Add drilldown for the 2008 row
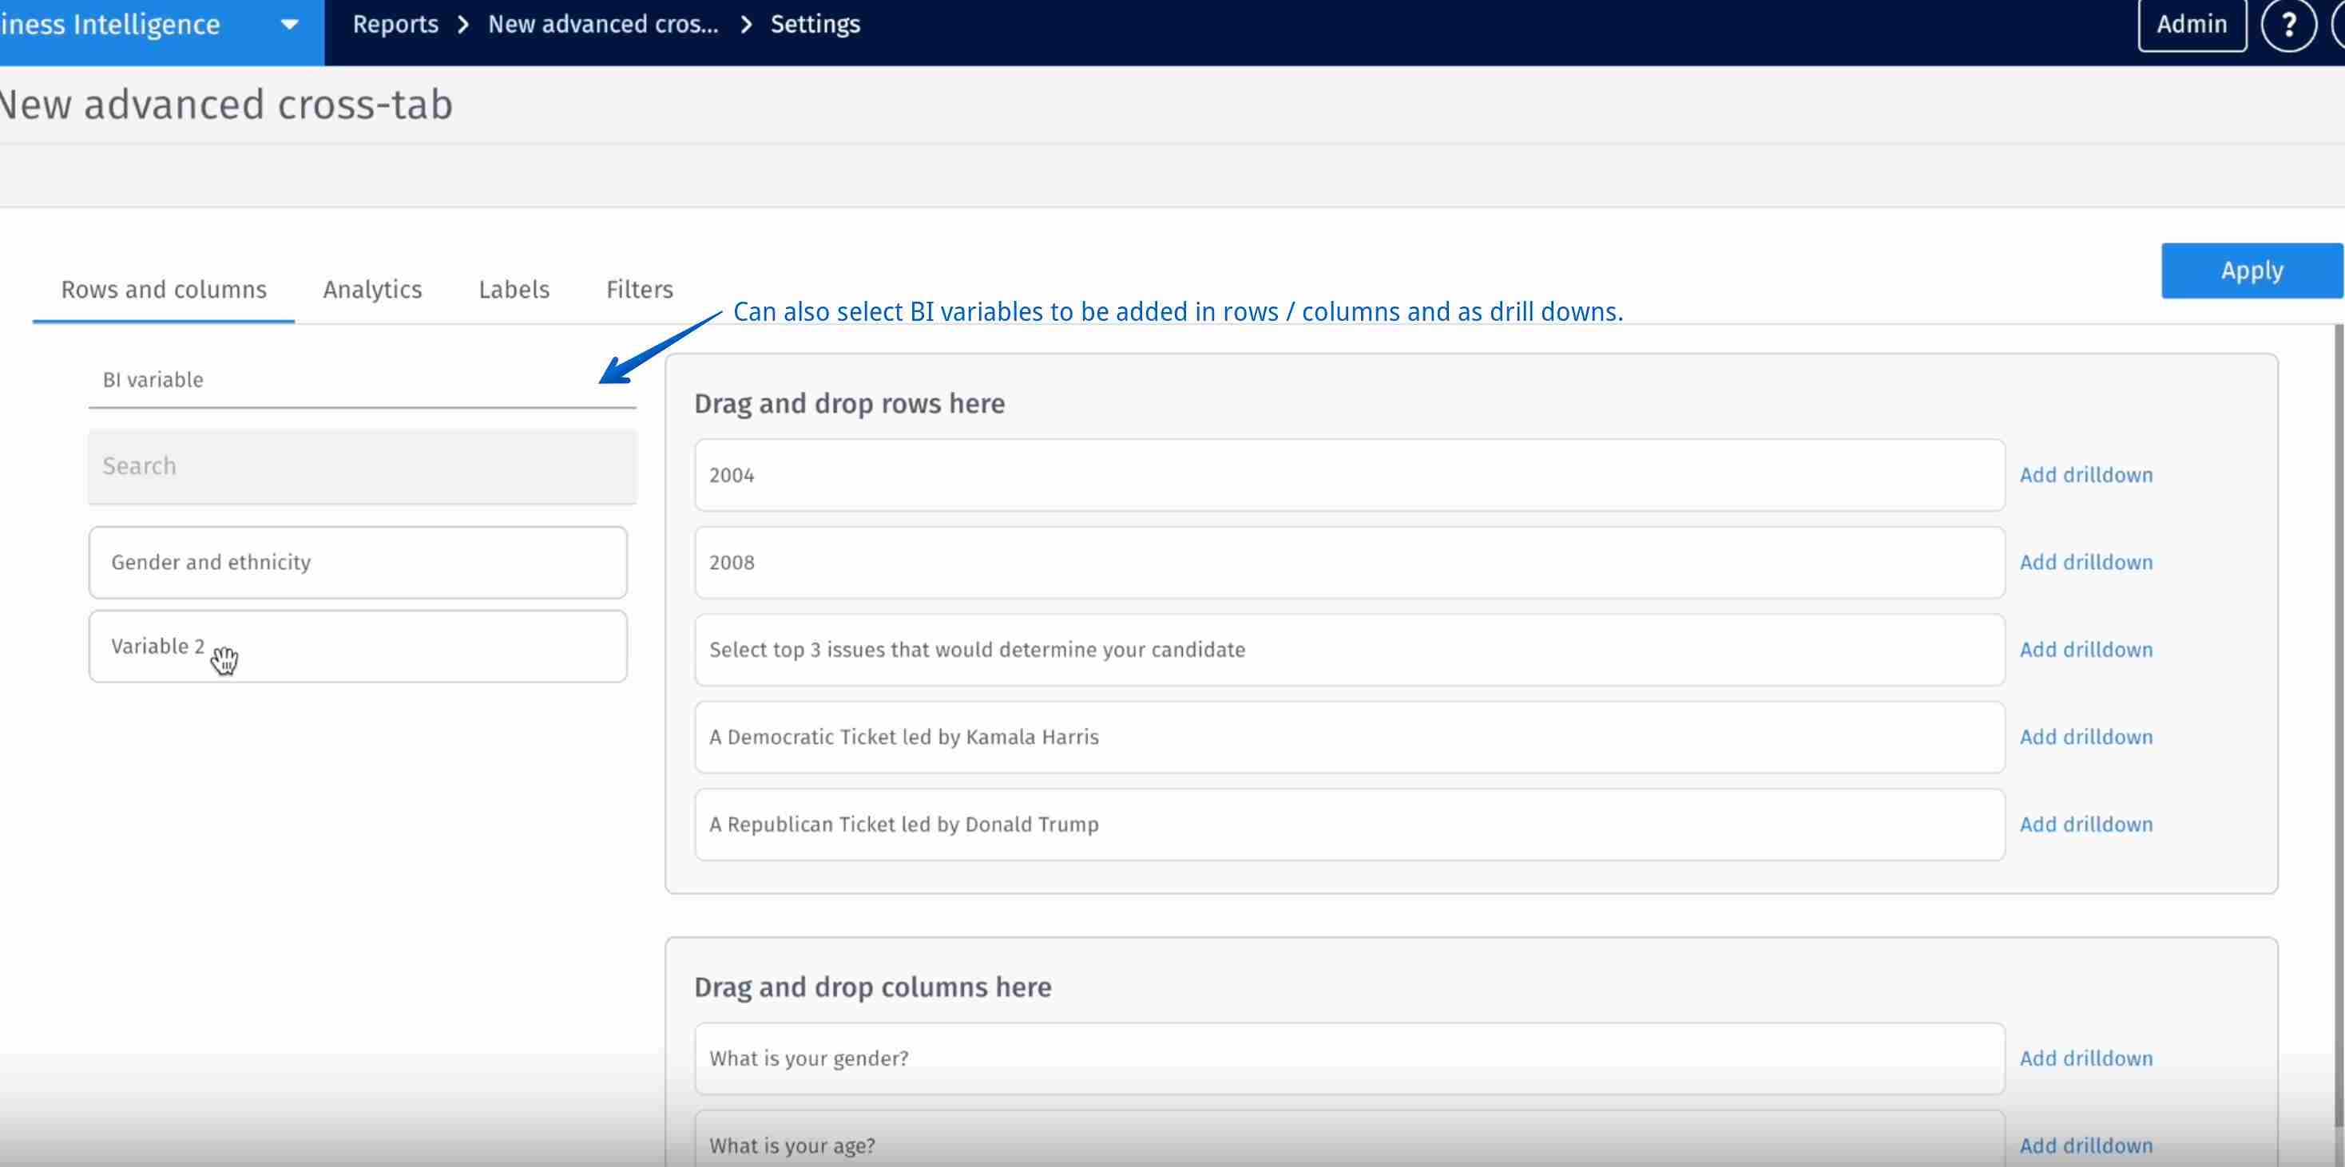 [2086, 561]
